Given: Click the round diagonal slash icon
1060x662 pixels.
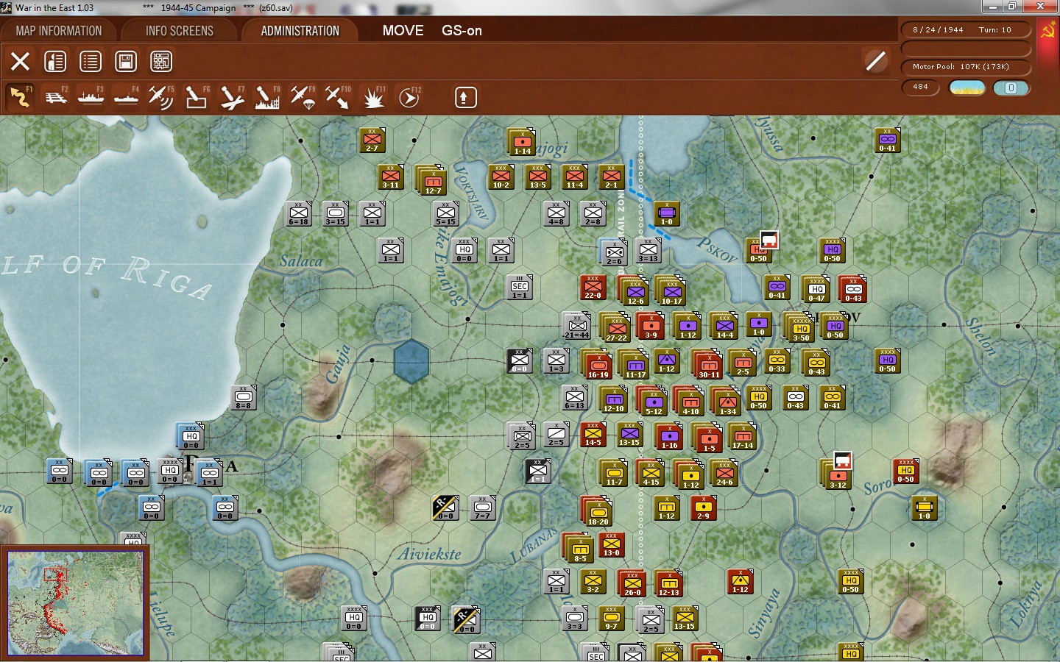Looking at the screenshot, I should [875, 60].
